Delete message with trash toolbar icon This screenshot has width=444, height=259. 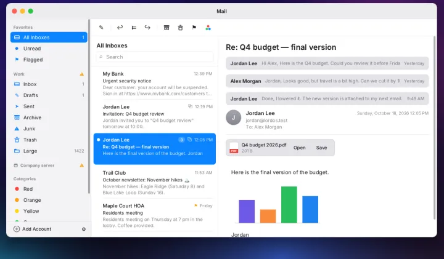click(x=180, y=28)
